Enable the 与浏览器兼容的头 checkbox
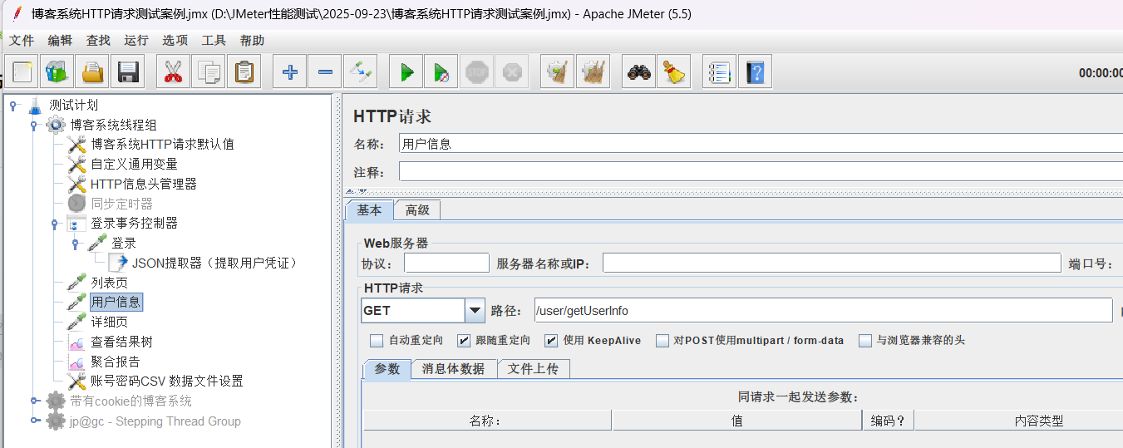This screenshot has height=448, width=1123. (x=865, y=340)
